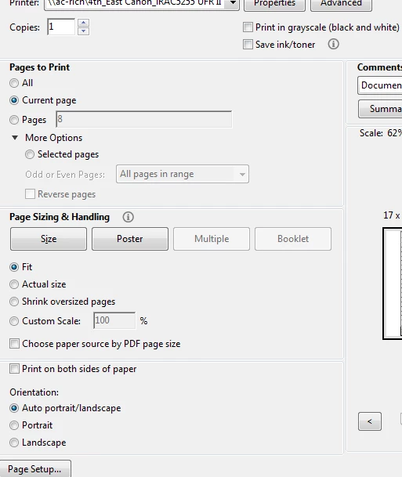Viewport: 402px width, 477px height.
Task: Show info about Page Sizing & Handling
Action: tap(128, 217)
